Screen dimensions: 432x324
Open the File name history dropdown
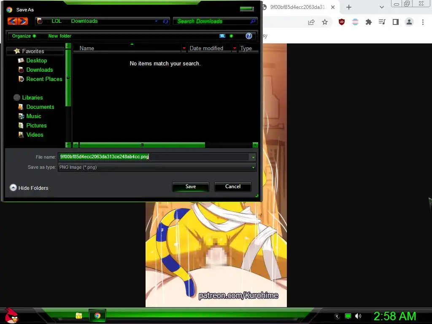[253, 157]
